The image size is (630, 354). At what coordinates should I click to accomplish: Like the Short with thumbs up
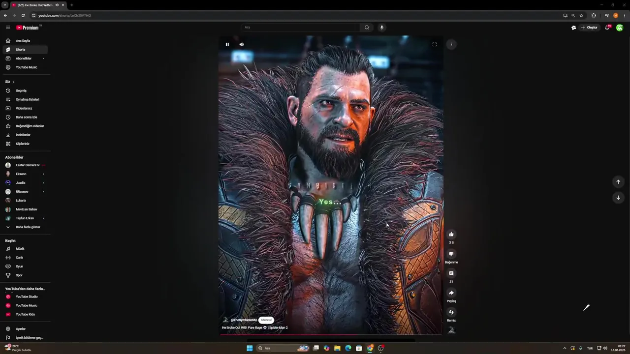pyautogui.click(x=451, y=235)
